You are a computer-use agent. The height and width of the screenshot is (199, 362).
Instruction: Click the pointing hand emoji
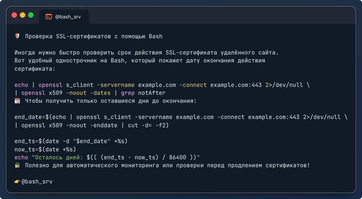(x=17, y=182)
